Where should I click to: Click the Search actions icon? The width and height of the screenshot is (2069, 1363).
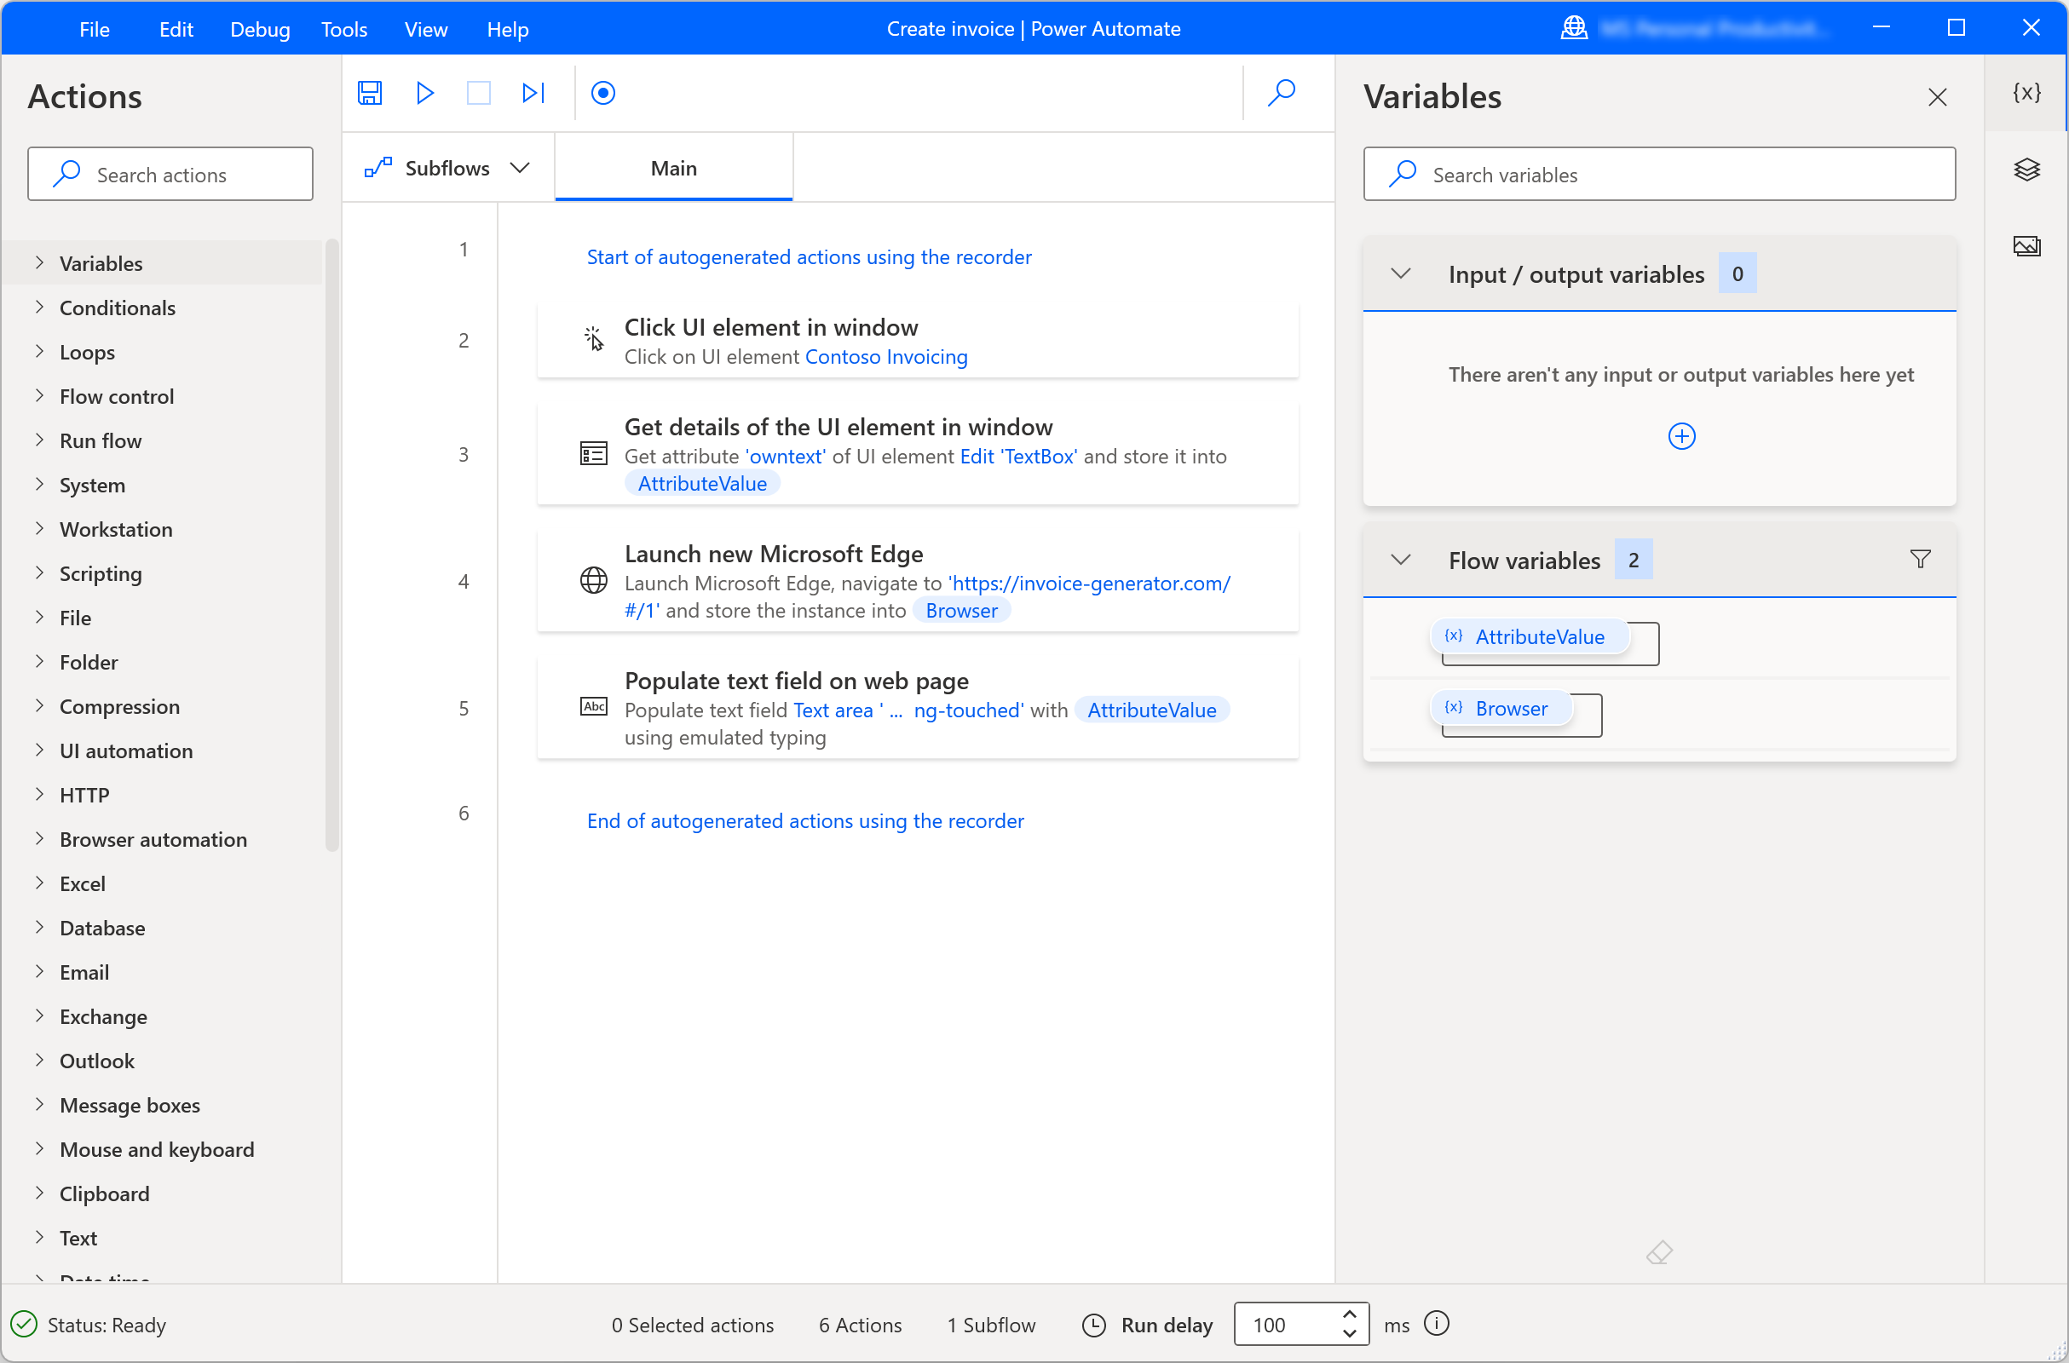pos(68,172)
